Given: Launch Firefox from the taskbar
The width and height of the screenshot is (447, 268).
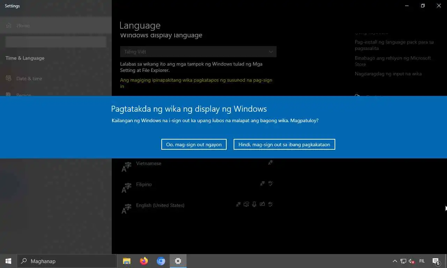Looking at the screenshot, I should 144,261.
